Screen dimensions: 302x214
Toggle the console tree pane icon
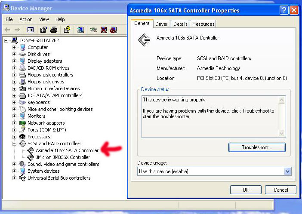[x=31, y=30]
